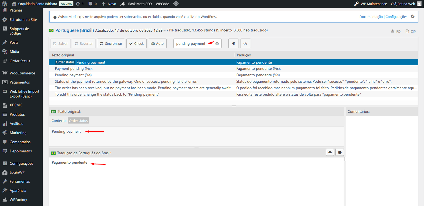This screenshot has width=424, height=206.
Task: Click the cloud suggest translation button
Action: 330,152
